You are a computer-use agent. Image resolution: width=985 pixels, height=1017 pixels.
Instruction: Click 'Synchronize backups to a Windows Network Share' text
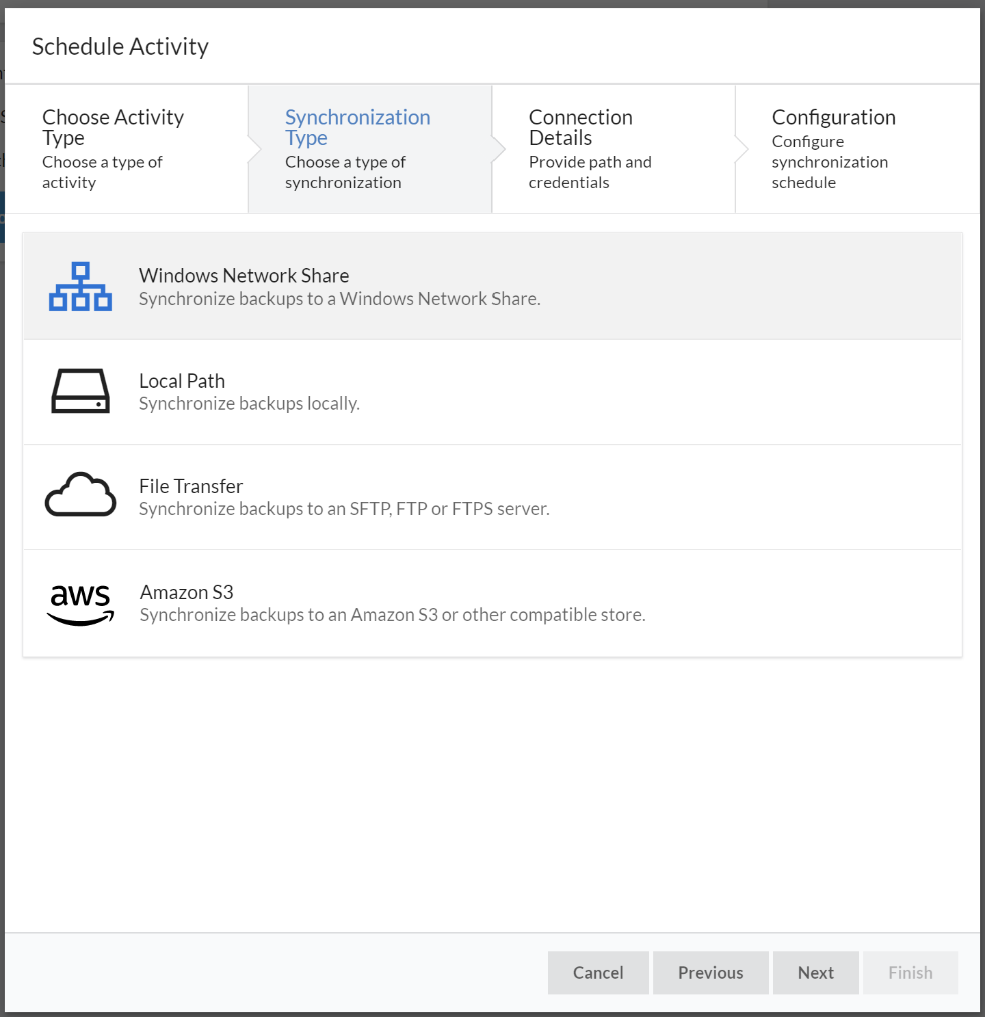pos(339,299)
